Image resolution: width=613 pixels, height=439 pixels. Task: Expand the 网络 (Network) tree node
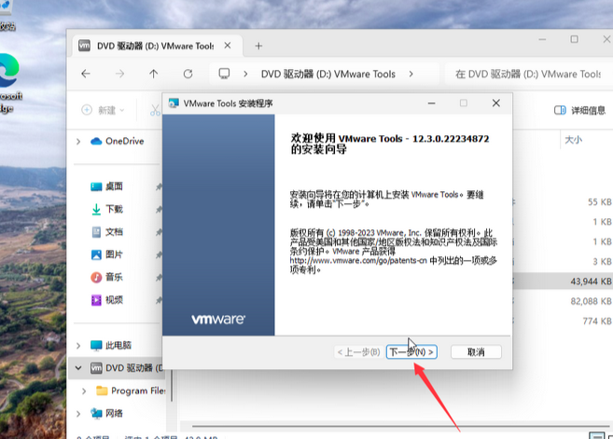pos(78,413)
